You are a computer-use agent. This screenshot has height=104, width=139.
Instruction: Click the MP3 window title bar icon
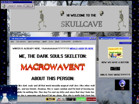100,39
